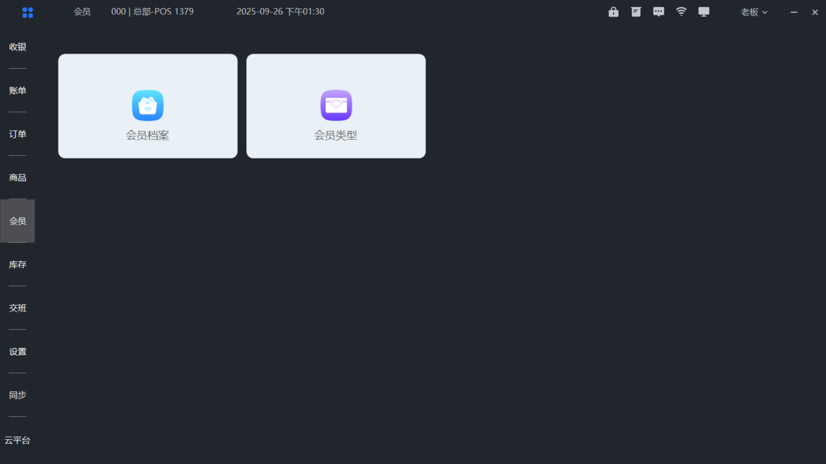Select 订单 in the sidebar
Viewport: 826px width, 464px height.
pyautogui.click(x=18, y=134)
